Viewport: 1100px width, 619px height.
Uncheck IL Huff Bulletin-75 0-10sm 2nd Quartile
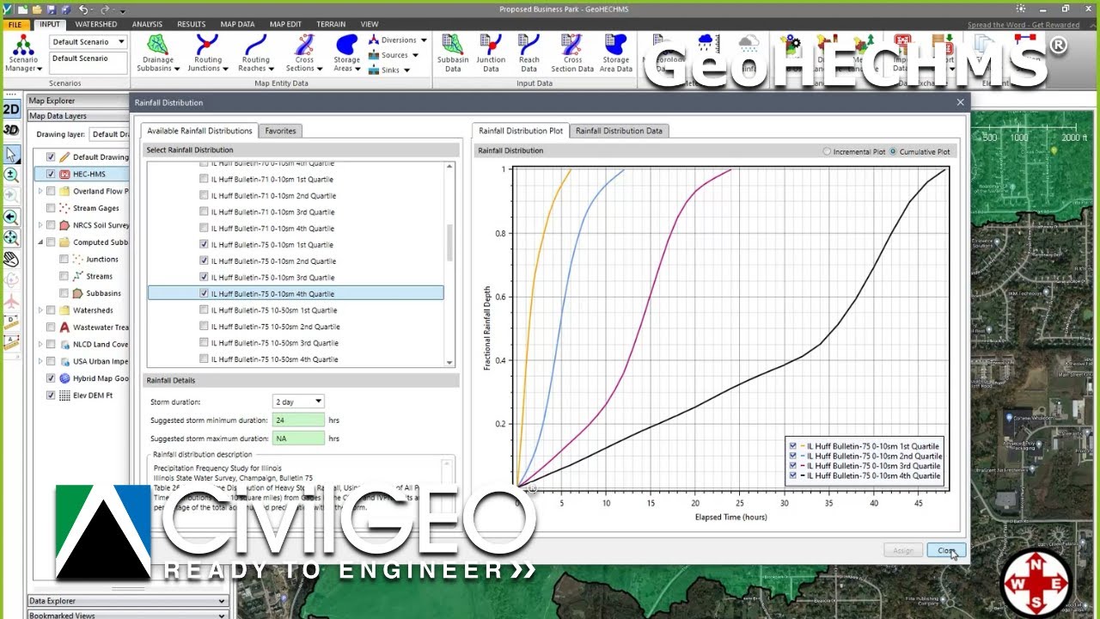click(x=204, y=260)
